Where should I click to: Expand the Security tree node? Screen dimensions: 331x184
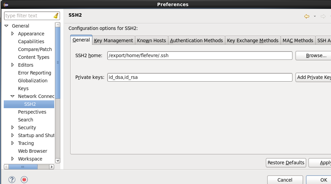tap(13, 128)
